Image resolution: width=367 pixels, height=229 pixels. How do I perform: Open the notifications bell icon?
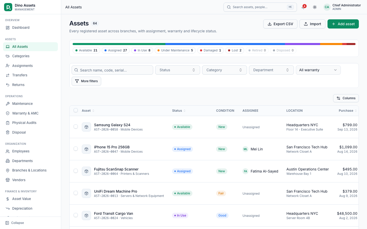tap(303, 7)
